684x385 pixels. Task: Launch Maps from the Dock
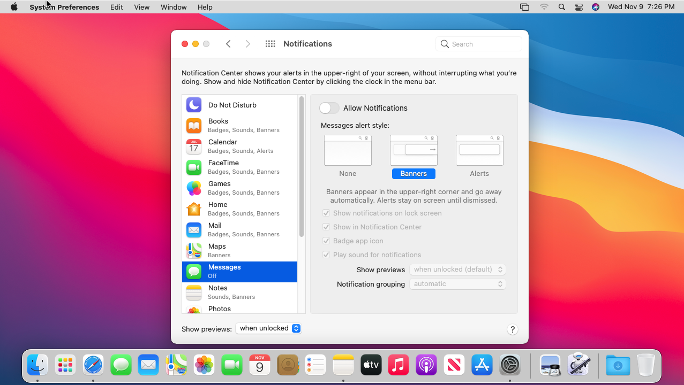tap(176, 365)
